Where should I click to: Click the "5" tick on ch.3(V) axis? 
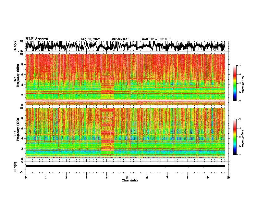click(22, 162)
